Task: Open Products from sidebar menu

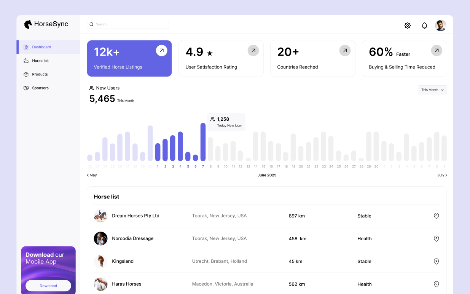Action: click(40, 74)
